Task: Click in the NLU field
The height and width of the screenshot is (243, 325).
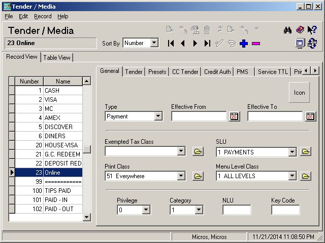Action: (237, 210)
